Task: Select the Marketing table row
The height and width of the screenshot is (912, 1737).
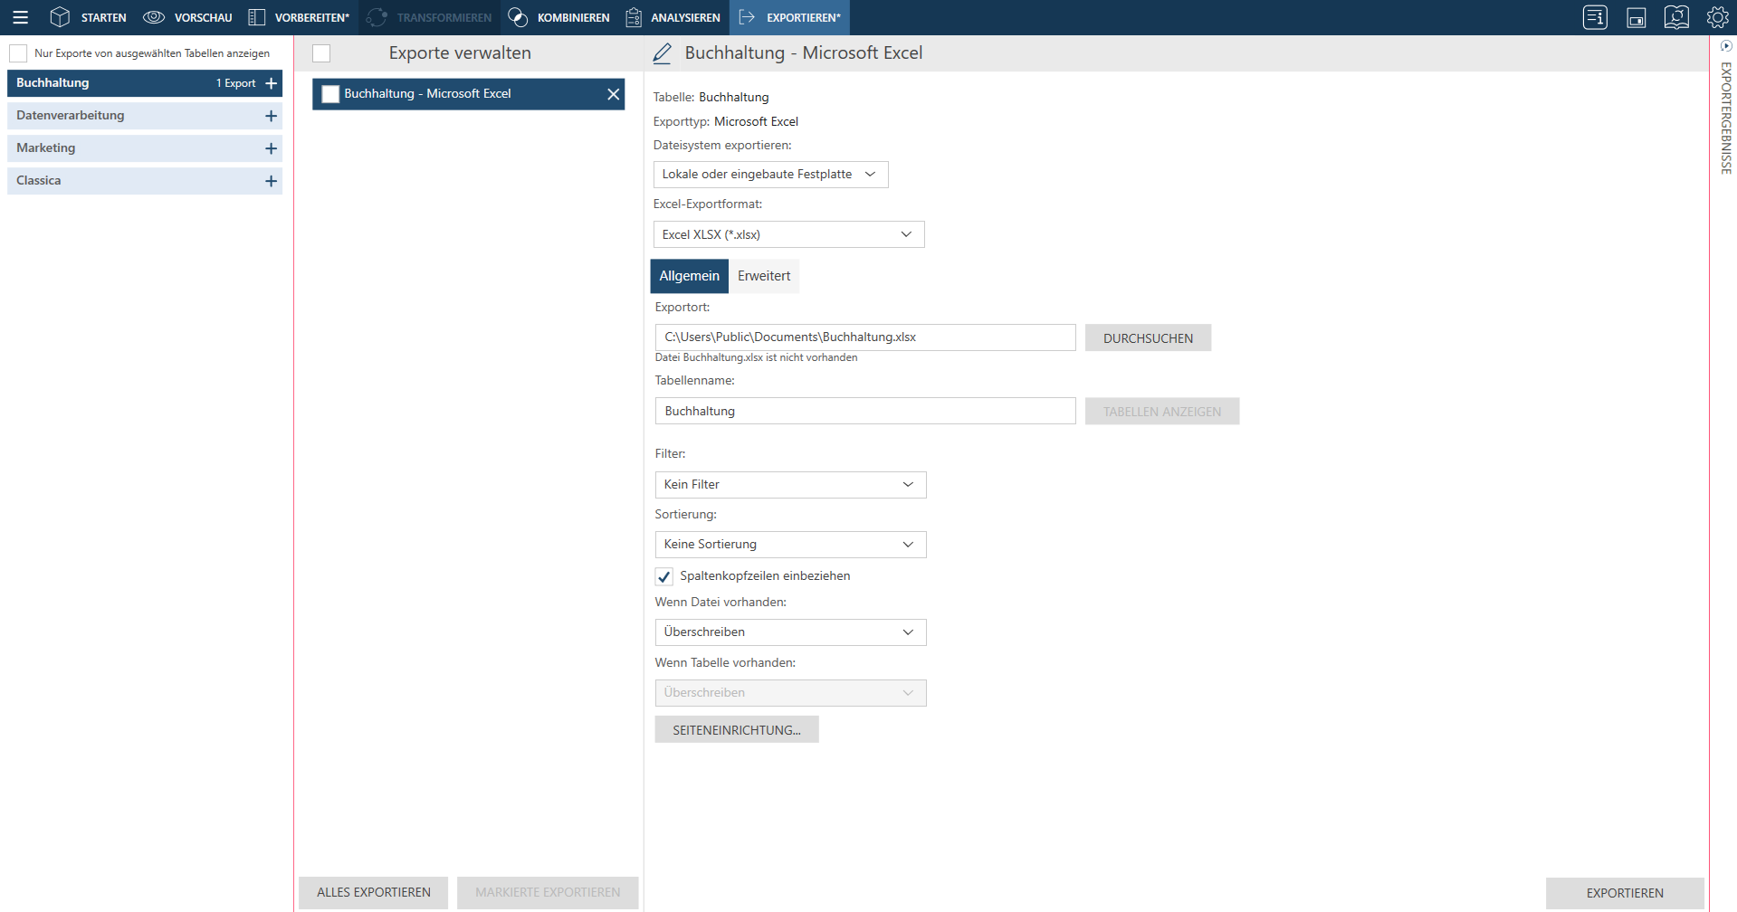Action: point(145,148)
